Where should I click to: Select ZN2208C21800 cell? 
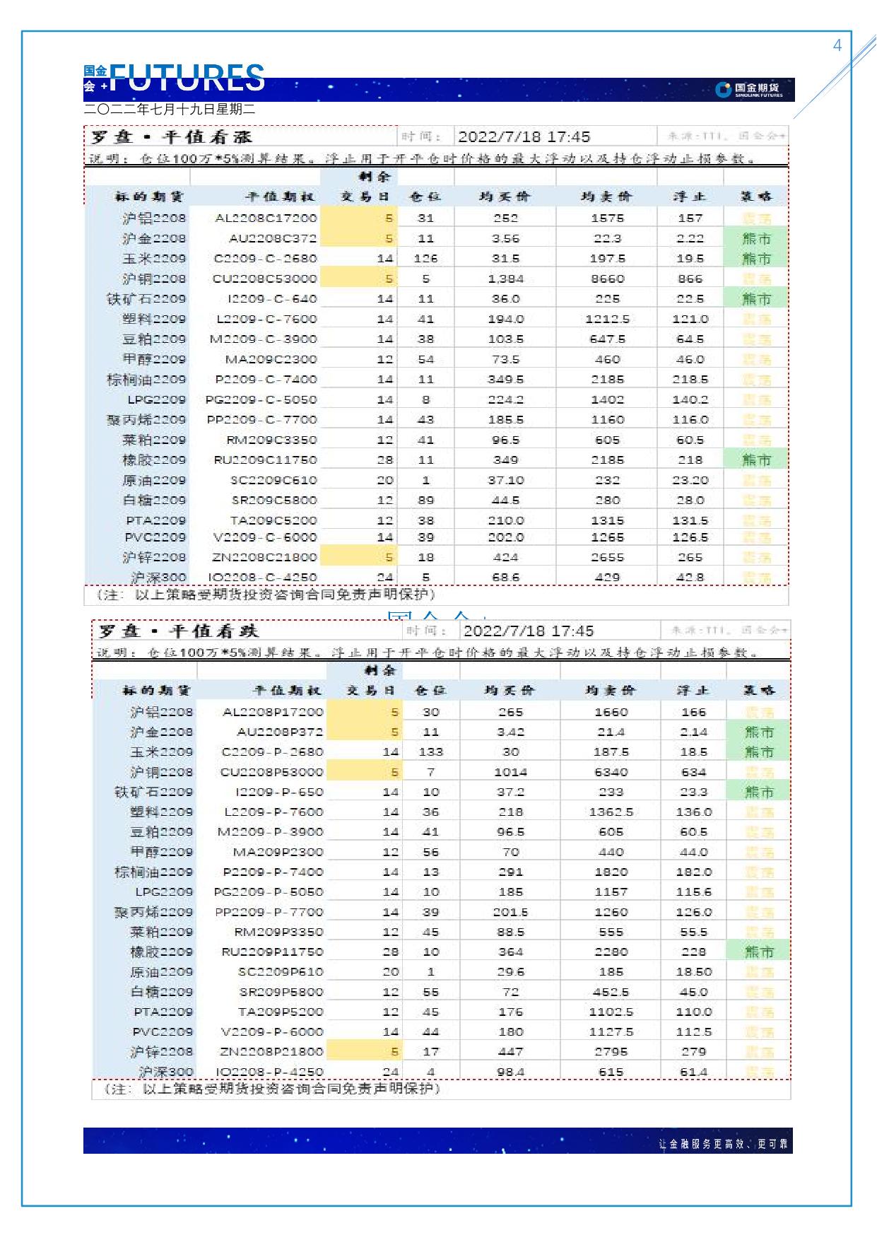pyautogui.click(x=264, y=557)
